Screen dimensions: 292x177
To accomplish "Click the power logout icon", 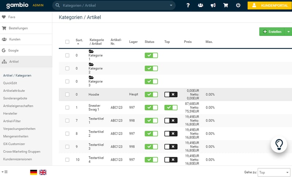I will pos(238,5).
